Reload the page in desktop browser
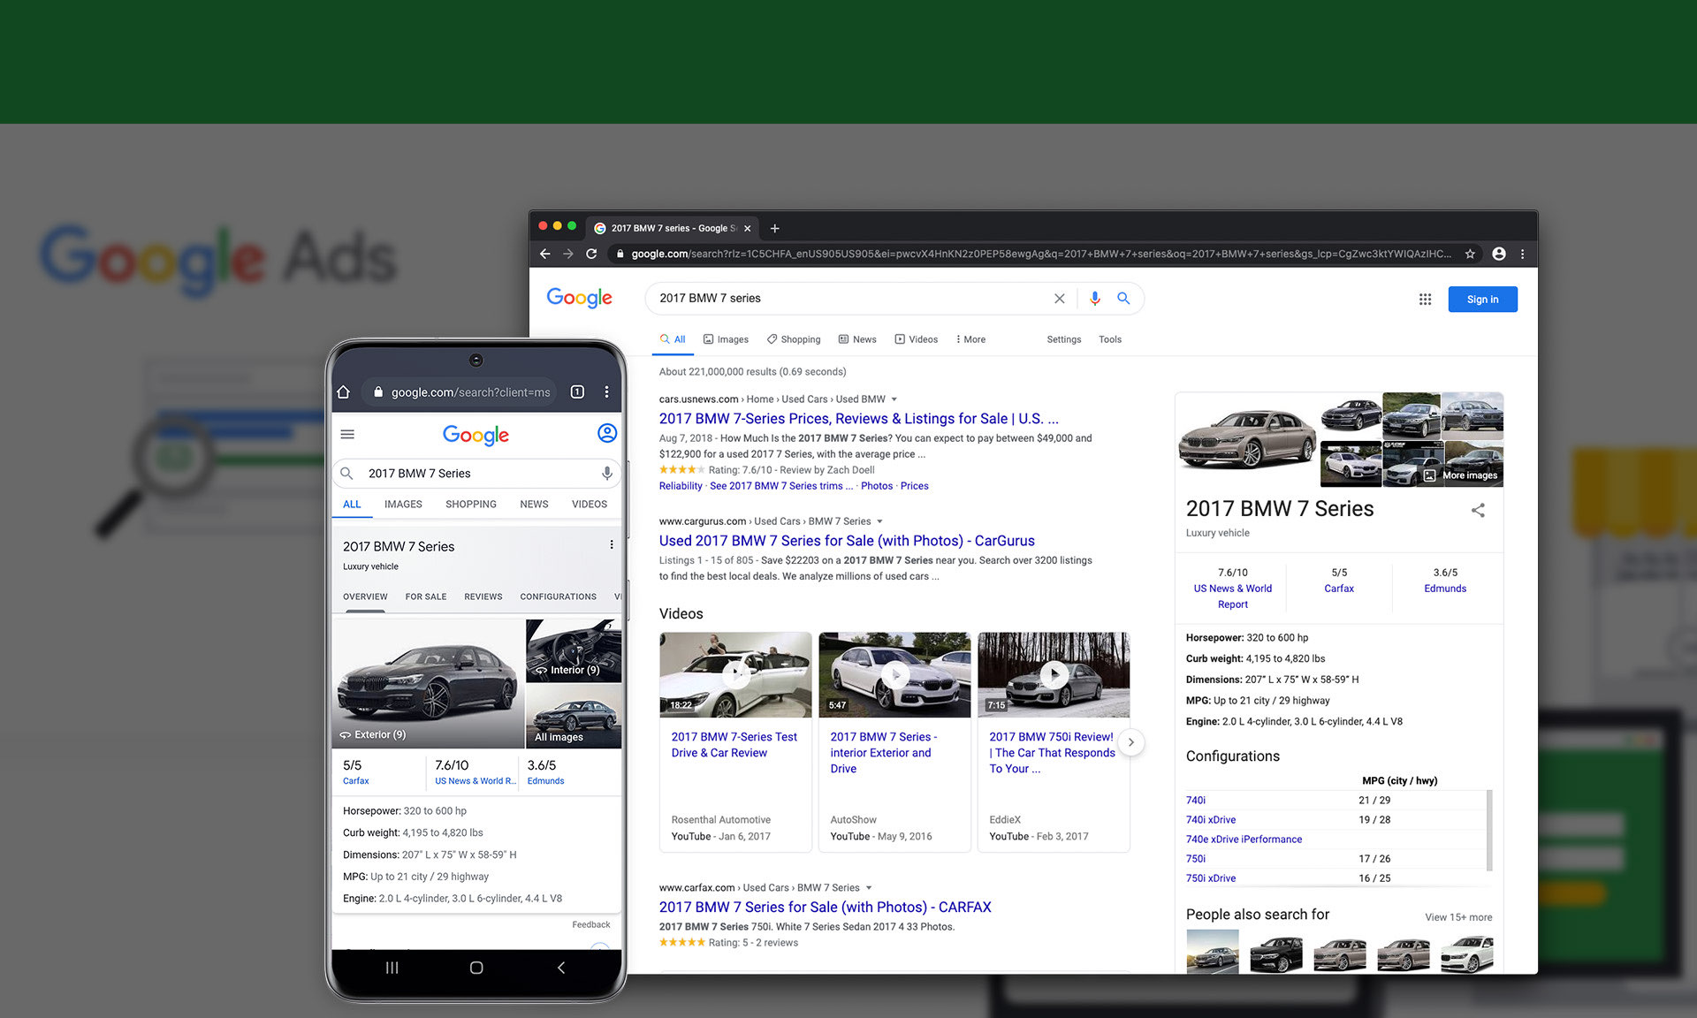 591,254
